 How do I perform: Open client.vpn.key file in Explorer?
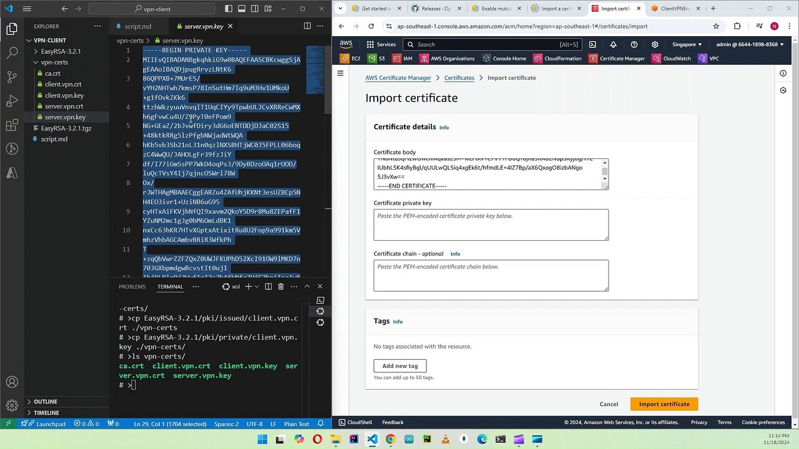(64, 95)
